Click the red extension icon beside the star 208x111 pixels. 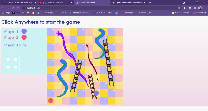tap(185, 8)
